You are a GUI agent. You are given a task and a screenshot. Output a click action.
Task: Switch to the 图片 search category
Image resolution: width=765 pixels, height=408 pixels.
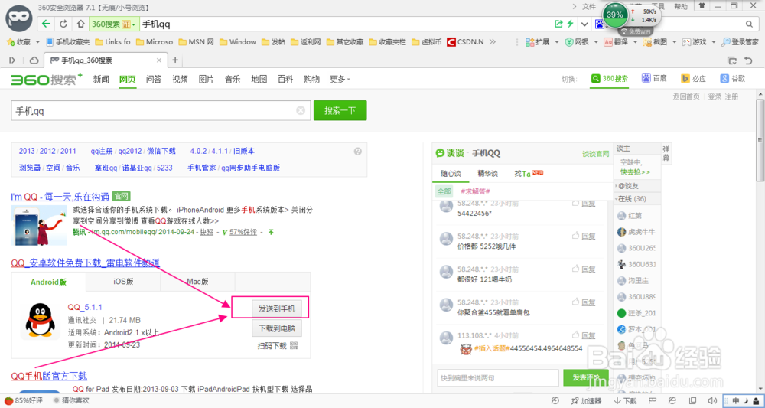point(206,79)
